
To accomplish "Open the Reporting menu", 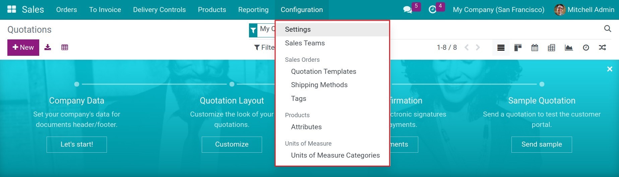I will tap(253, 10).
